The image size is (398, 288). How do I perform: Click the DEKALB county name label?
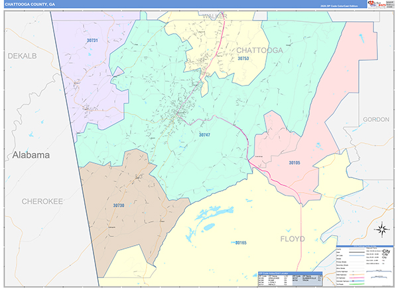tap(22, 56)
